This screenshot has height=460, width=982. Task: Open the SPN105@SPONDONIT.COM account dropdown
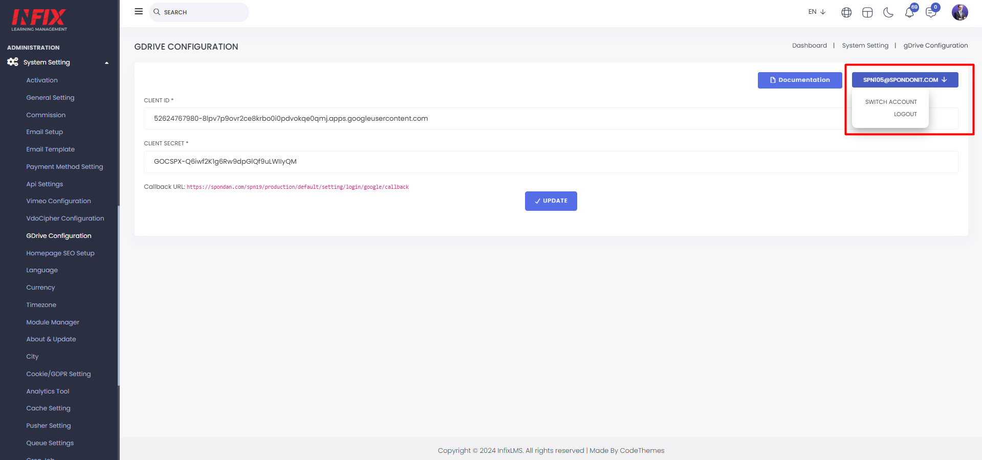coord(905,80)
